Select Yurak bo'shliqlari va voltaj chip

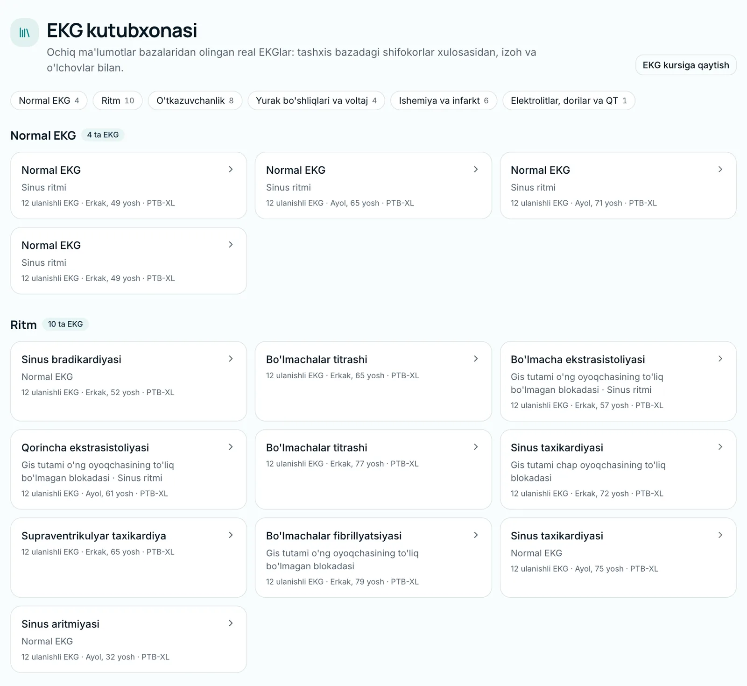coord(316,100)
